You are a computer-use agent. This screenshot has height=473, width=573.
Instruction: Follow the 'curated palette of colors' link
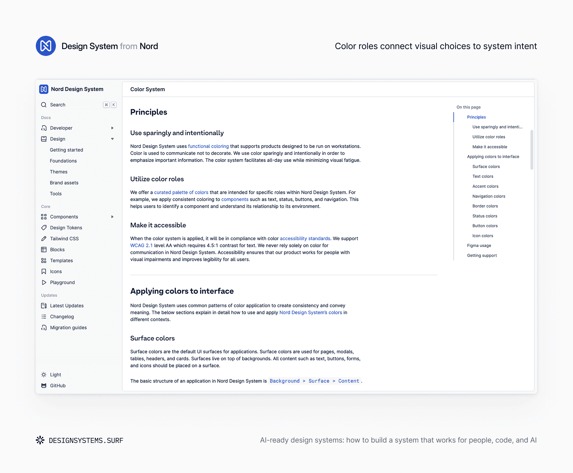[x=181, y=192]
